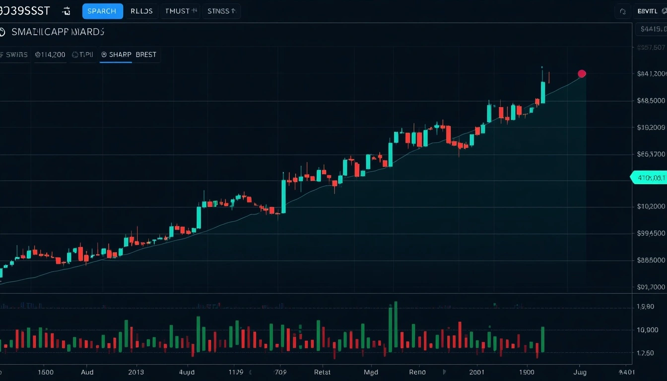
Task: Click the swap icon beside the ticker symbol
Action: point(67,11)
